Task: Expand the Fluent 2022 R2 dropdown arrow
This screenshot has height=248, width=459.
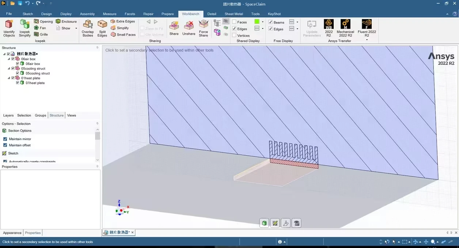Action: point(367,39)
